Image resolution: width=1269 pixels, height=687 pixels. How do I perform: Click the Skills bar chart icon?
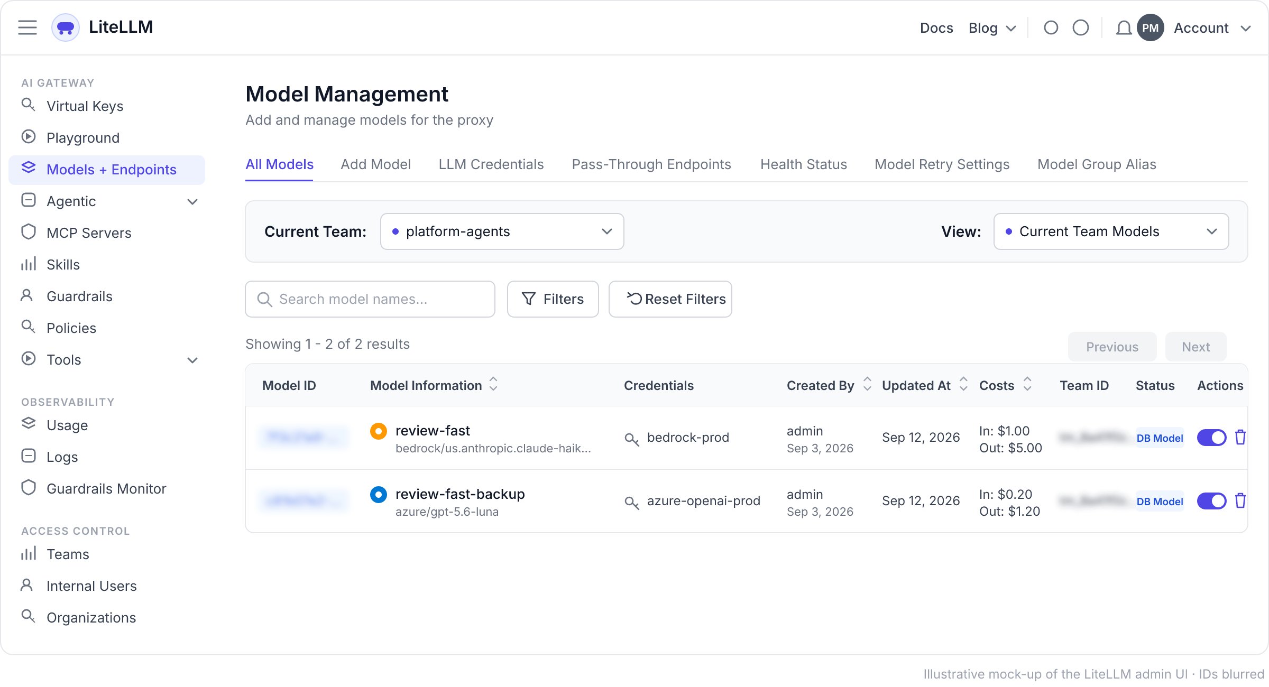(29, 263)
